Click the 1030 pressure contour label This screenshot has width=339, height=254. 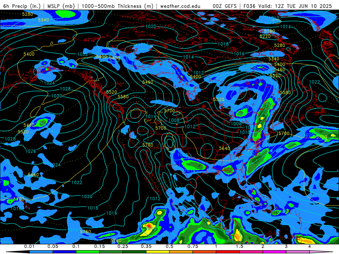click(56, 96)
